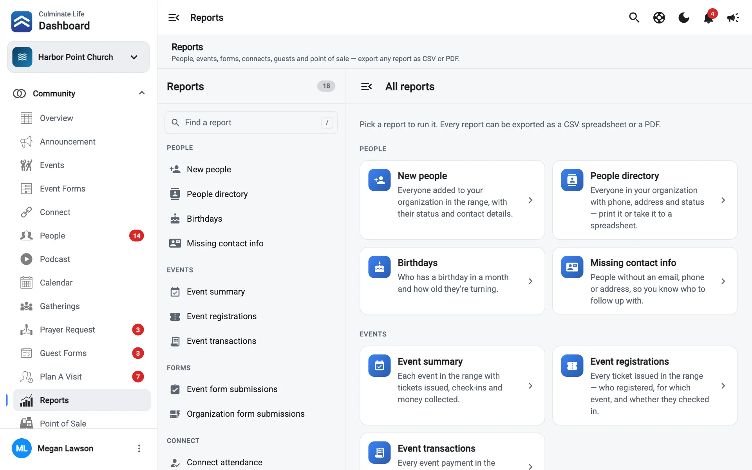
Task: Open Plan A Visit in sidebar
Action: point(81,377)
